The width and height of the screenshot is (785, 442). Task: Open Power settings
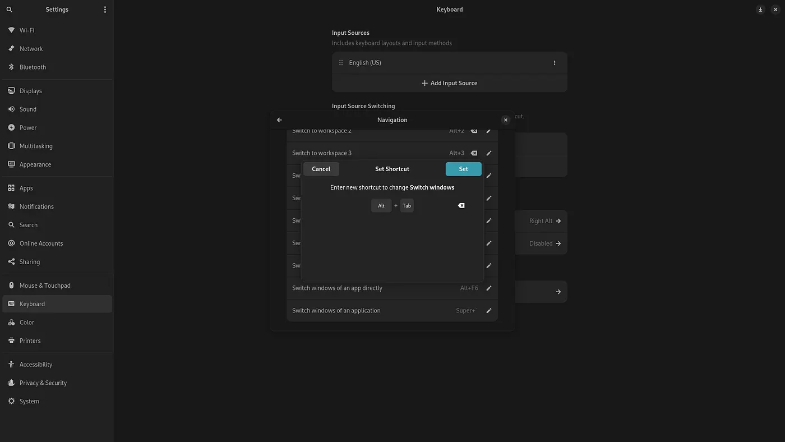[57, 128]
